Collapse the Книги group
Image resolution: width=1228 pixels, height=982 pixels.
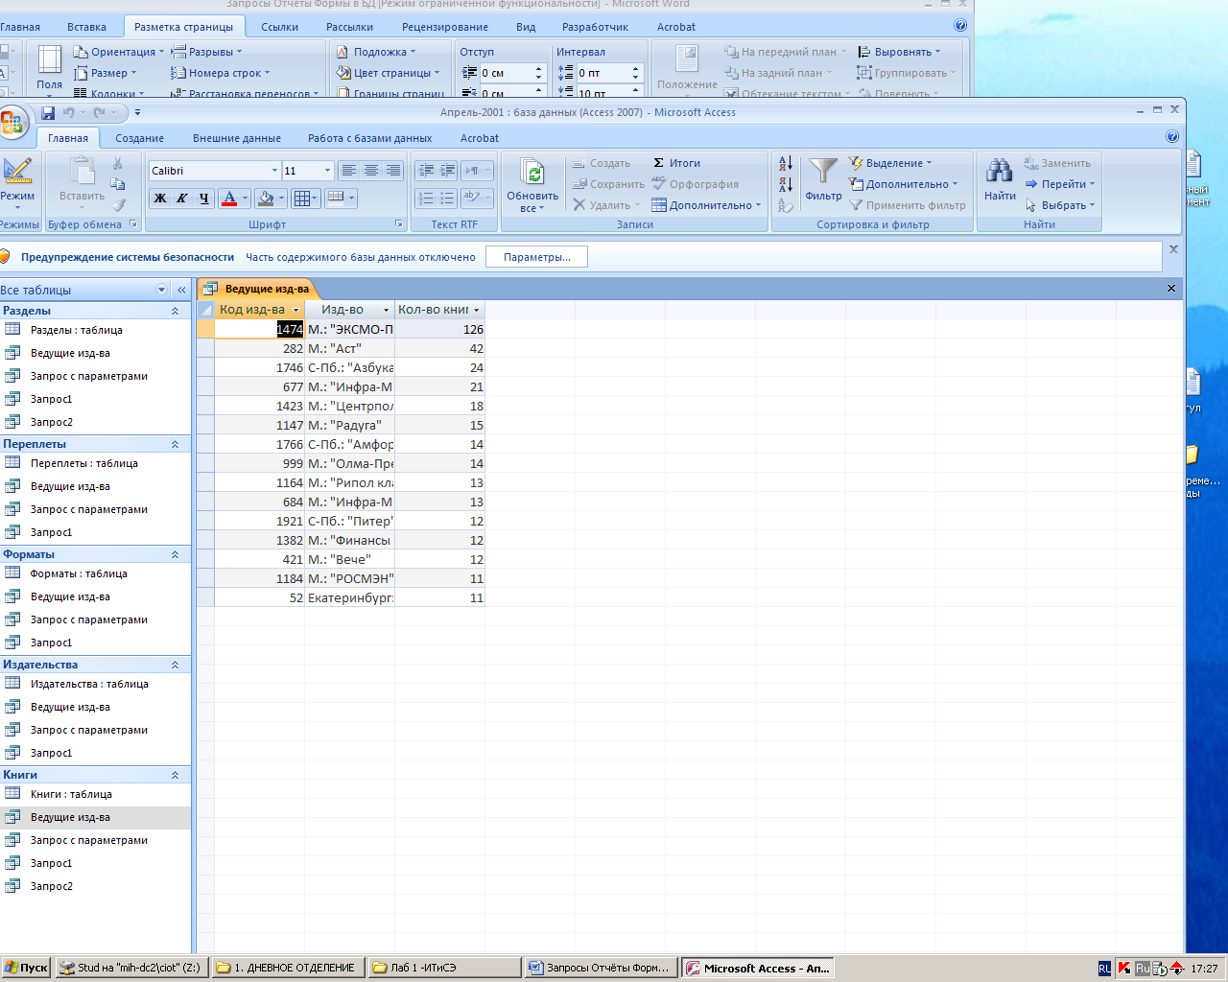(175, 775)
